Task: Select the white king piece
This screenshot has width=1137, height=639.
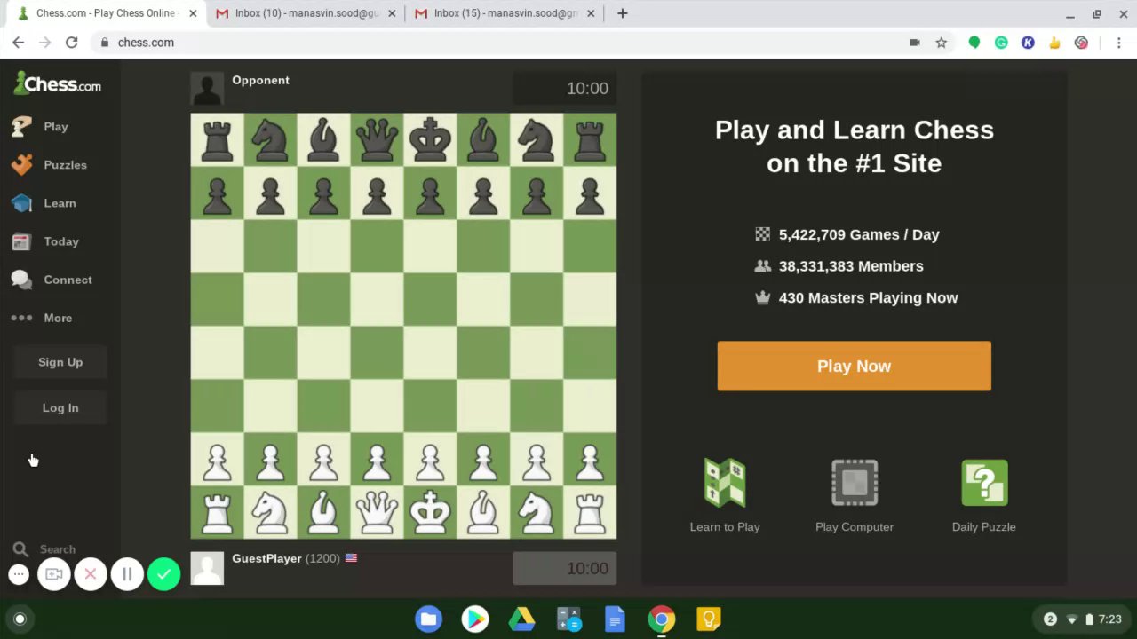Action: (430, 512)
